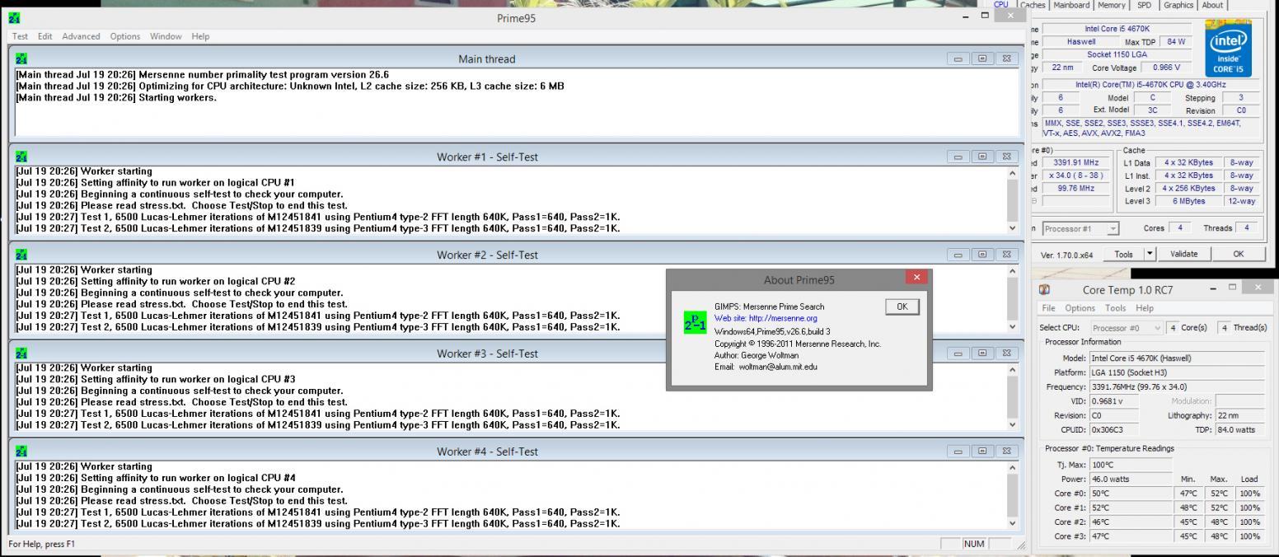Viewport: 1279px width, 557px height.
Task: Click Core #0 temperature value 50°C
Action: pyautogui.click(x=1130, y=493)
